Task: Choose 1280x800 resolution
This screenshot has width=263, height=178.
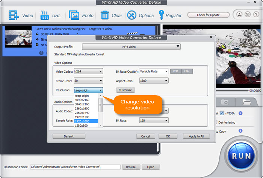Action: [x=86, y=126]
